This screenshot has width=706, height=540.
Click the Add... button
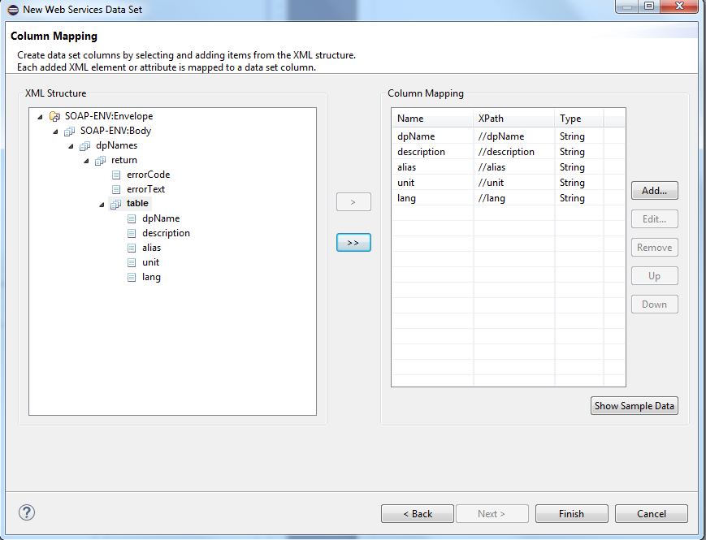[x=654, y=190]
